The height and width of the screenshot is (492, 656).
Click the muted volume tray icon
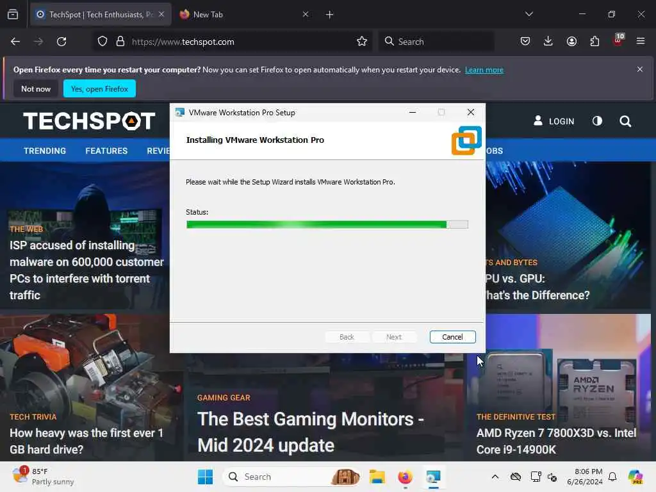click(x=552, y=477)
